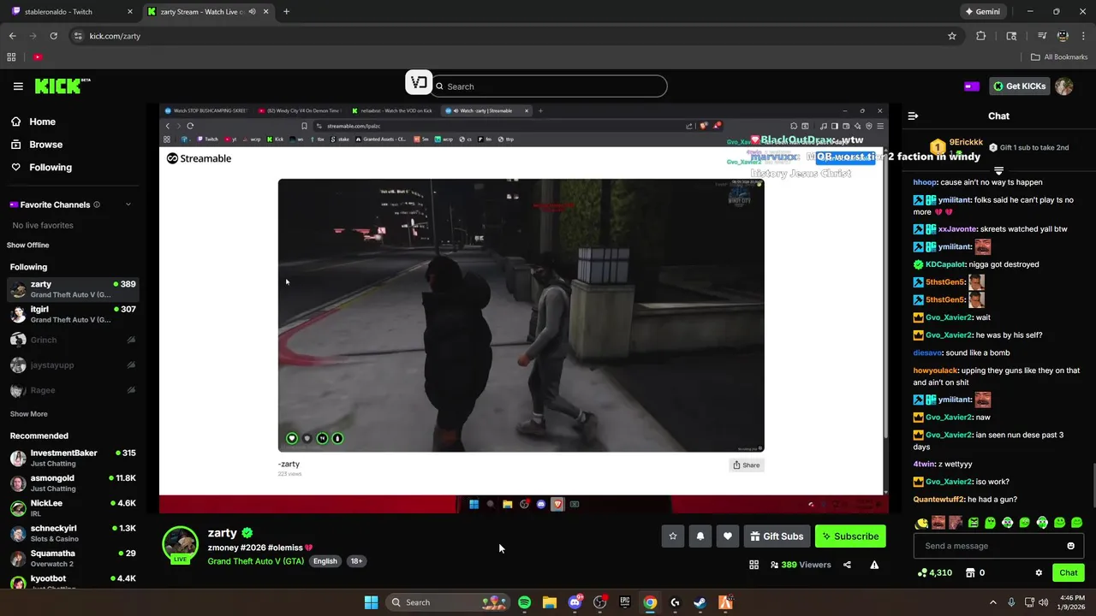Open recommended channel schneckyirl
The image size is (1096, 616).
pyautogui.click(x=73, y=533)
